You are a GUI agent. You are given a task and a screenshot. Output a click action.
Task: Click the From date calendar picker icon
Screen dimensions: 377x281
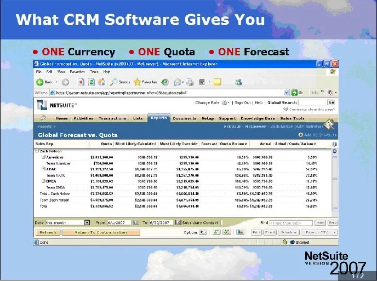(x=136, y=222)
